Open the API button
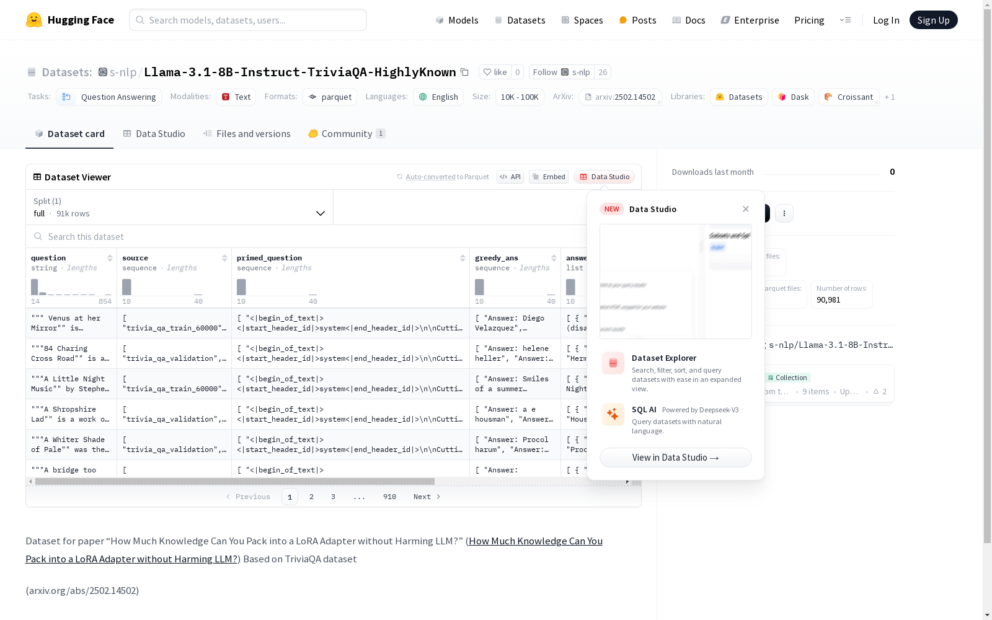The height and width of the screenshot is (620, 992). pos(510,177)
